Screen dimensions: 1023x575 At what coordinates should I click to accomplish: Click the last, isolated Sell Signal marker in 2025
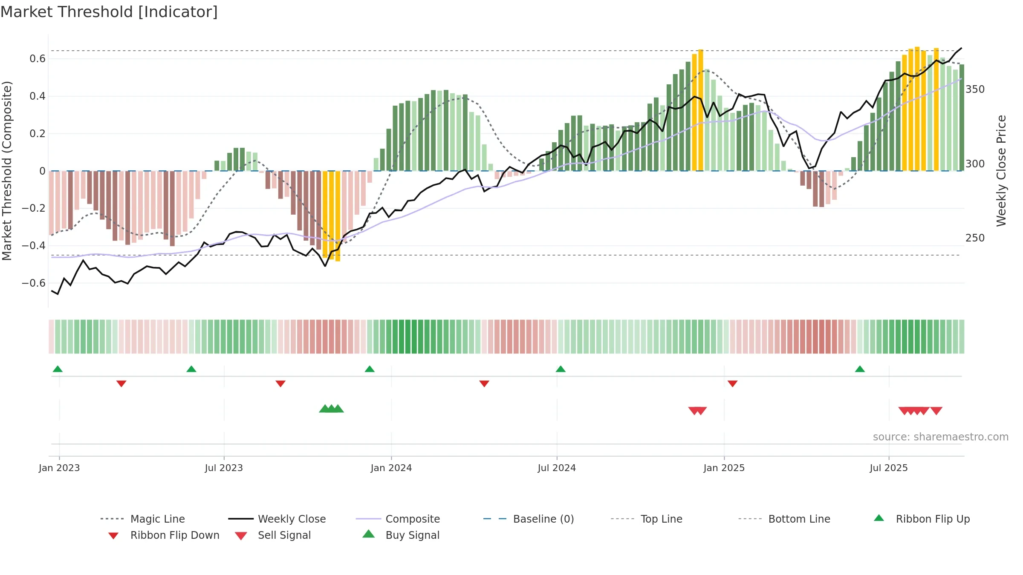(936, 411)
